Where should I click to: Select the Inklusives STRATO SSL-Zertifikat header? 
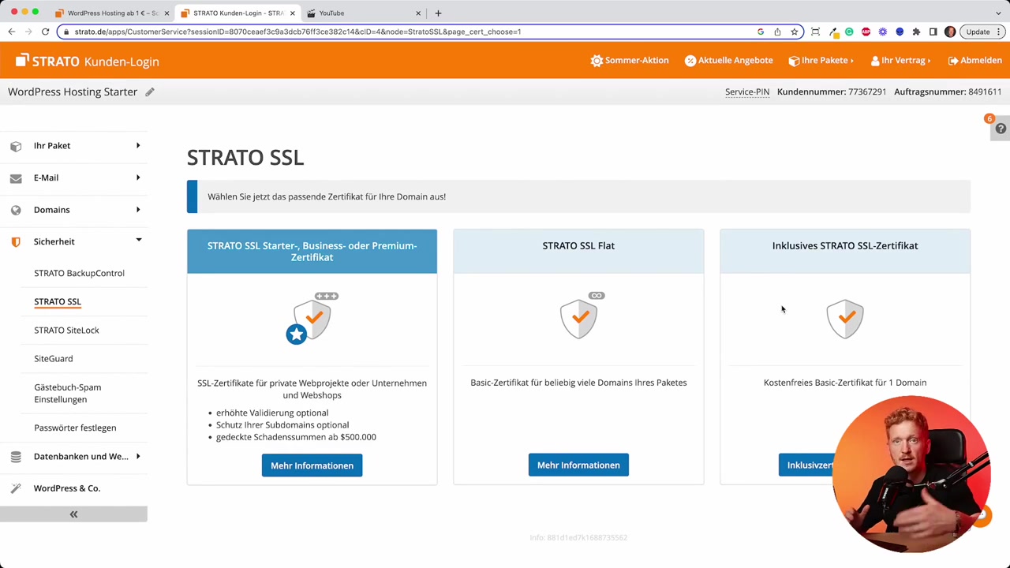(x=845, y=251)
